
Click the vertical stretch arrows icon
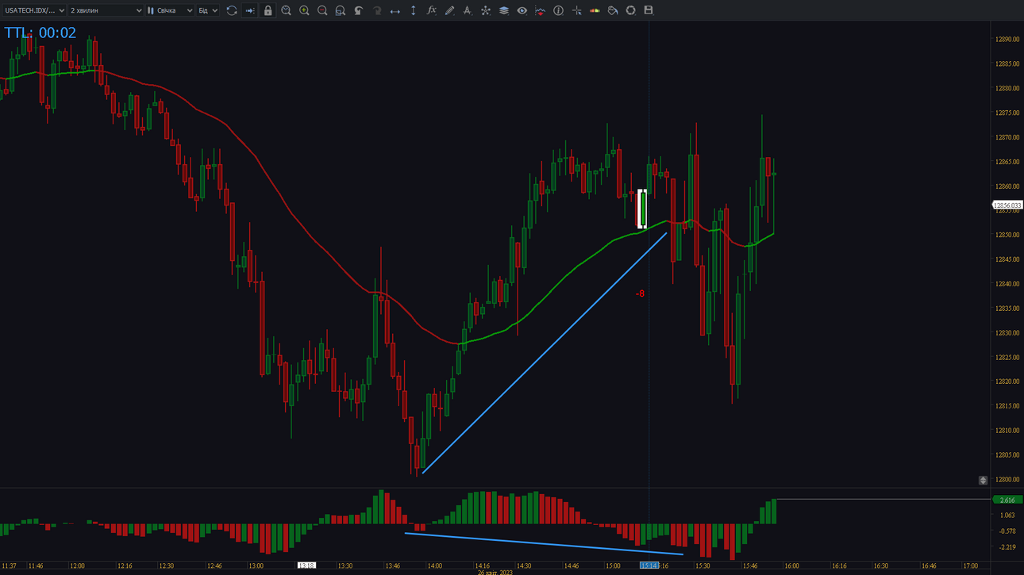point(413,10)
